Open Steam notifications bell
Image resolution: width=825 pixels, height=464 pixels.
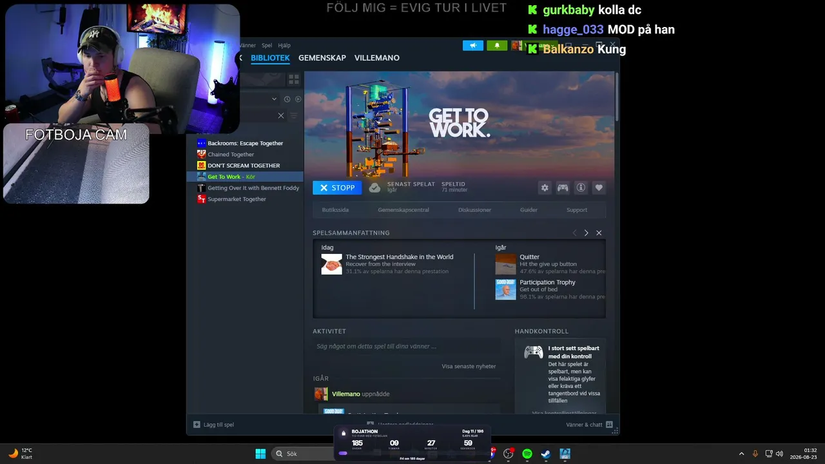coord(497,46)
